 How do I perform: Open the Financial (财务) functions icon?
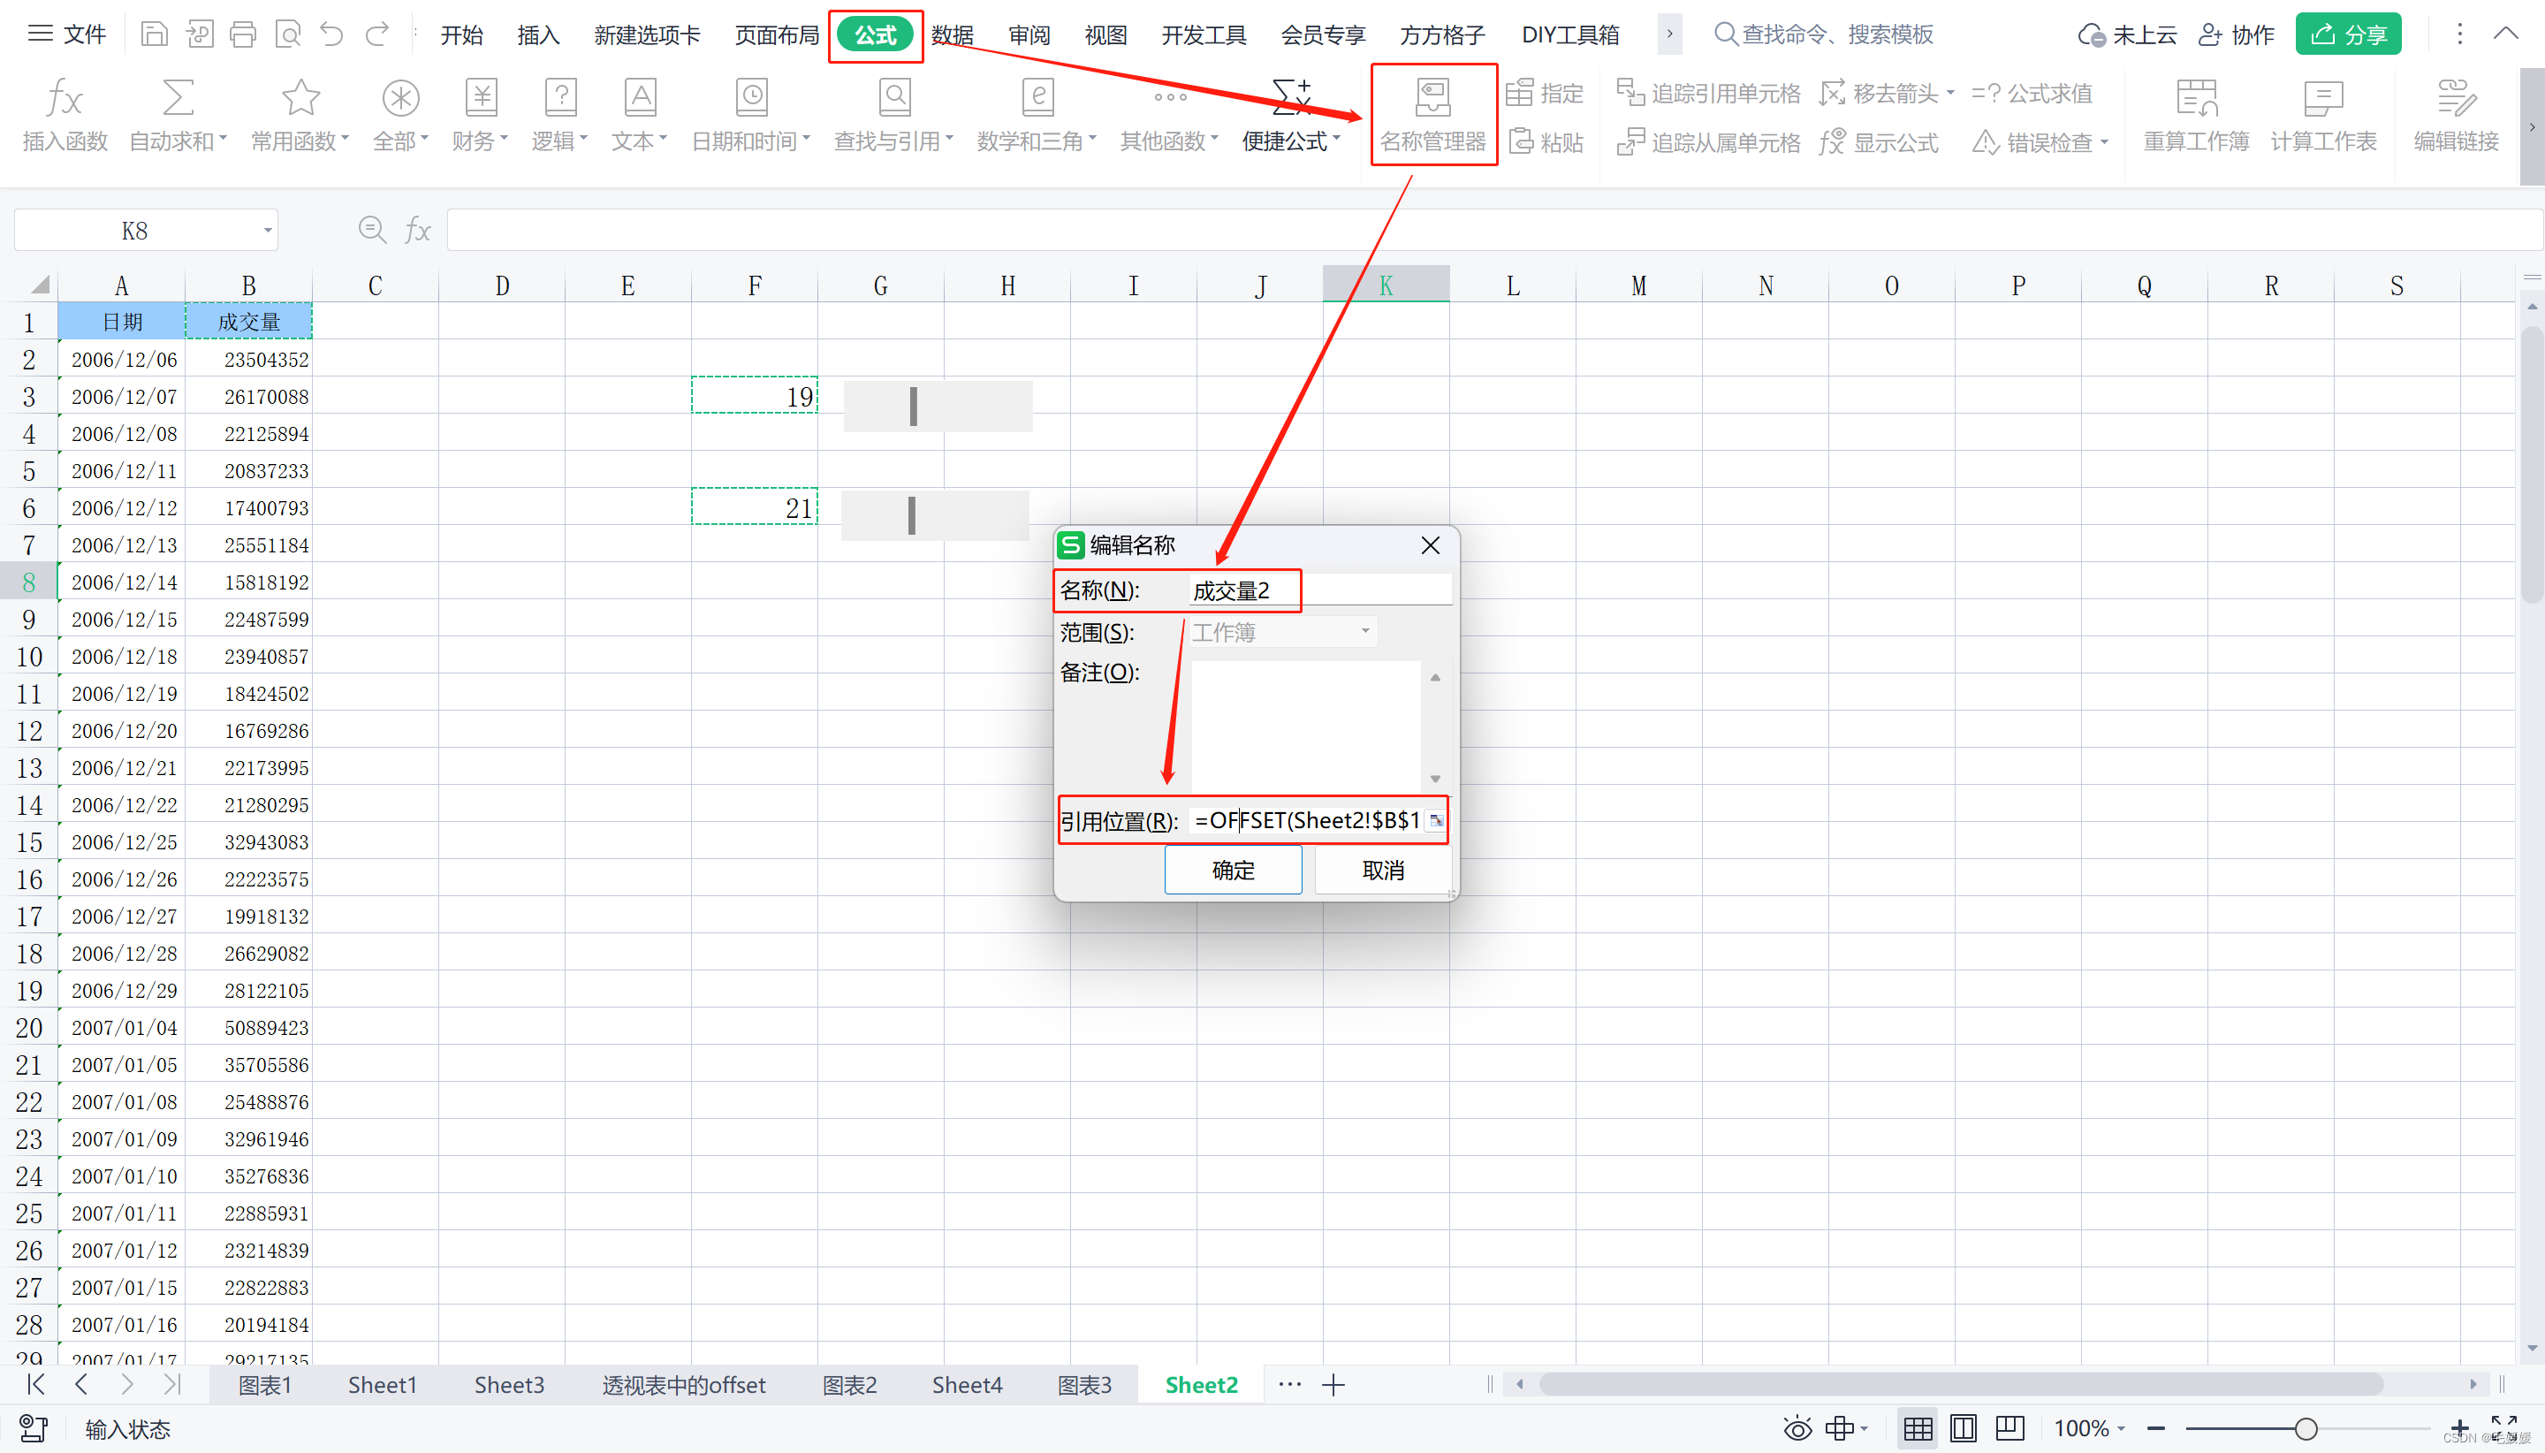click(x=480, y=116)
